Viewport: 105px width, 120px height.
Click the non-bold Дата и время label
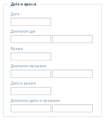pos(23,83)
